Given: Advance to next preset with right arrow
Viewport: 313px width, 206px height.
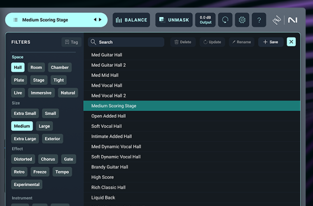Looking at the screenshot, I should point(100,20).
